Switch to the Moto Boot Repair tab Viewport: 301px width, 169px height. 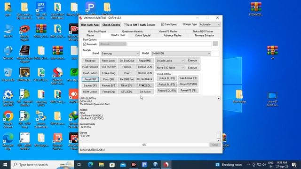[97, 31]
